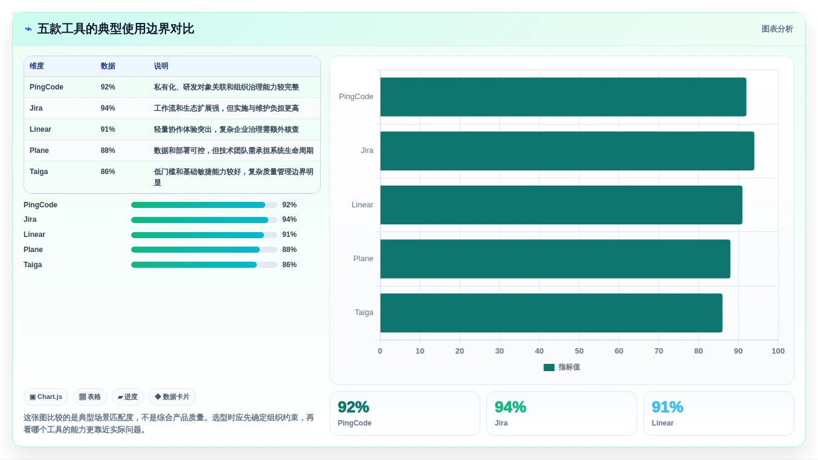Select the Chart.js tag chip
818x460 pixels.
pyautogui.click(x=46, y=397)
